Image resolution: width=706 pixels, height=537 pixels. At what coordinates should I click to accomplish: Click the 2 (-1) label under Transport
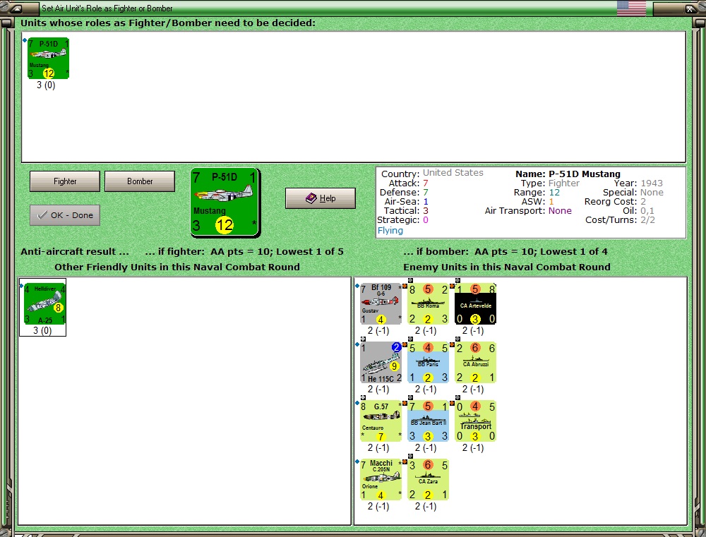click(x=473, y=448)
